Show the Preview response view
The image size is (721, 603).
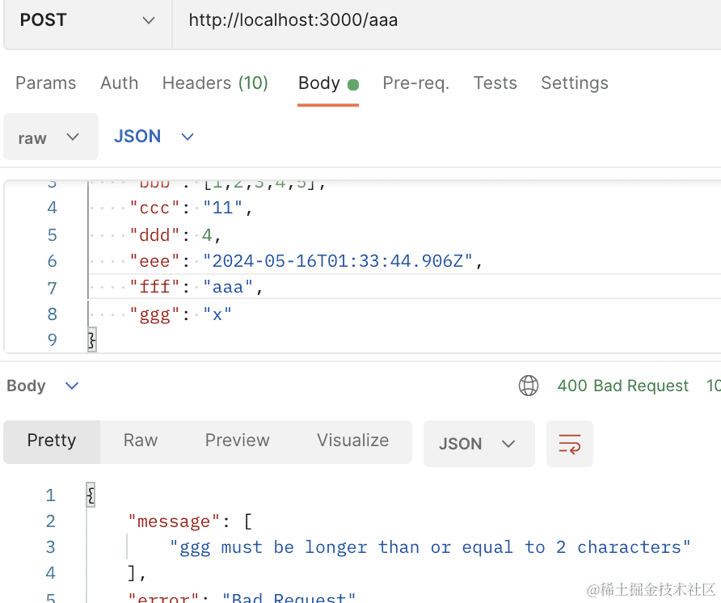[x=237, y=441]
